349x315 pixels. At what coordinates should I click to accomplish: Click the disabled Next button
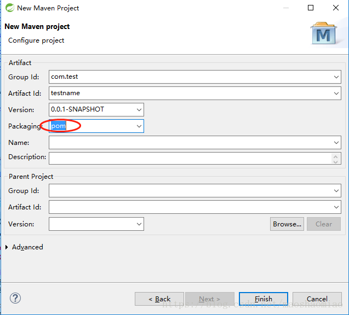210,299
